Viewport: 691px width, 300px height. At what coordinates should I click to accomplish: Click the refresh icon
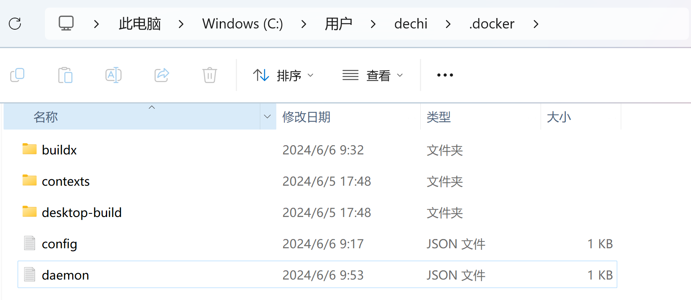click(15, 24)
